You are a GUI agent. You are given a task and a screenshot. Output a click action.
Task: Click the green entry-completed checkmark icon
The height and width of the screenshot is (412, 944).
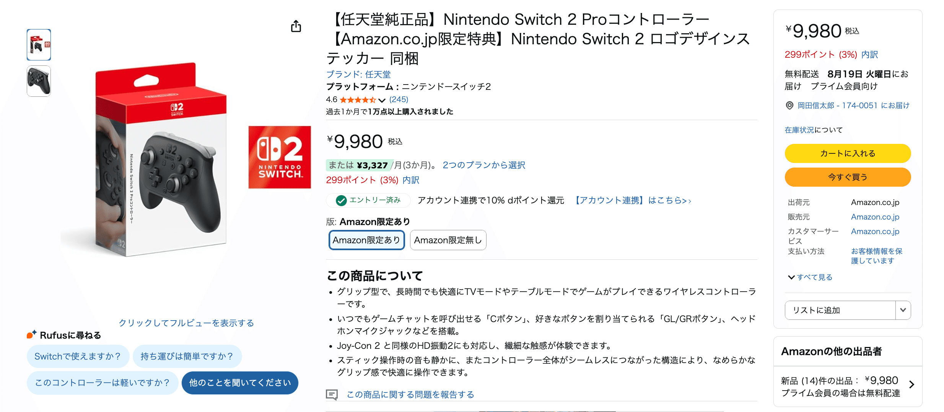[x=341, y=200]
